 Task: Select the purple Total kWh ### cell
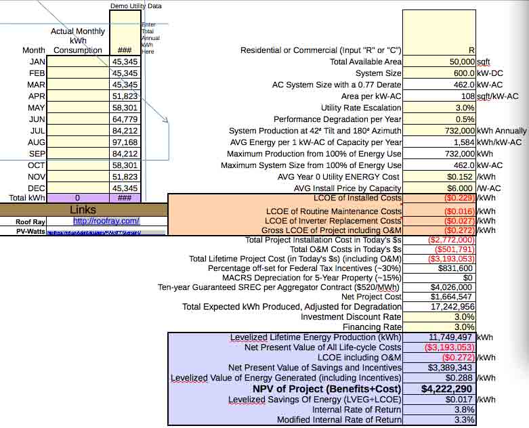[x=125, y=198]
